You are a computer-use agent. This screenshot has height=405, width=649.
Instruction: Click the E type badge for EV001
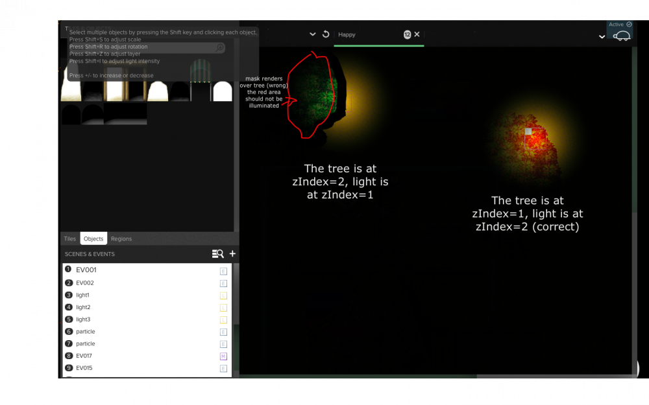223,272
